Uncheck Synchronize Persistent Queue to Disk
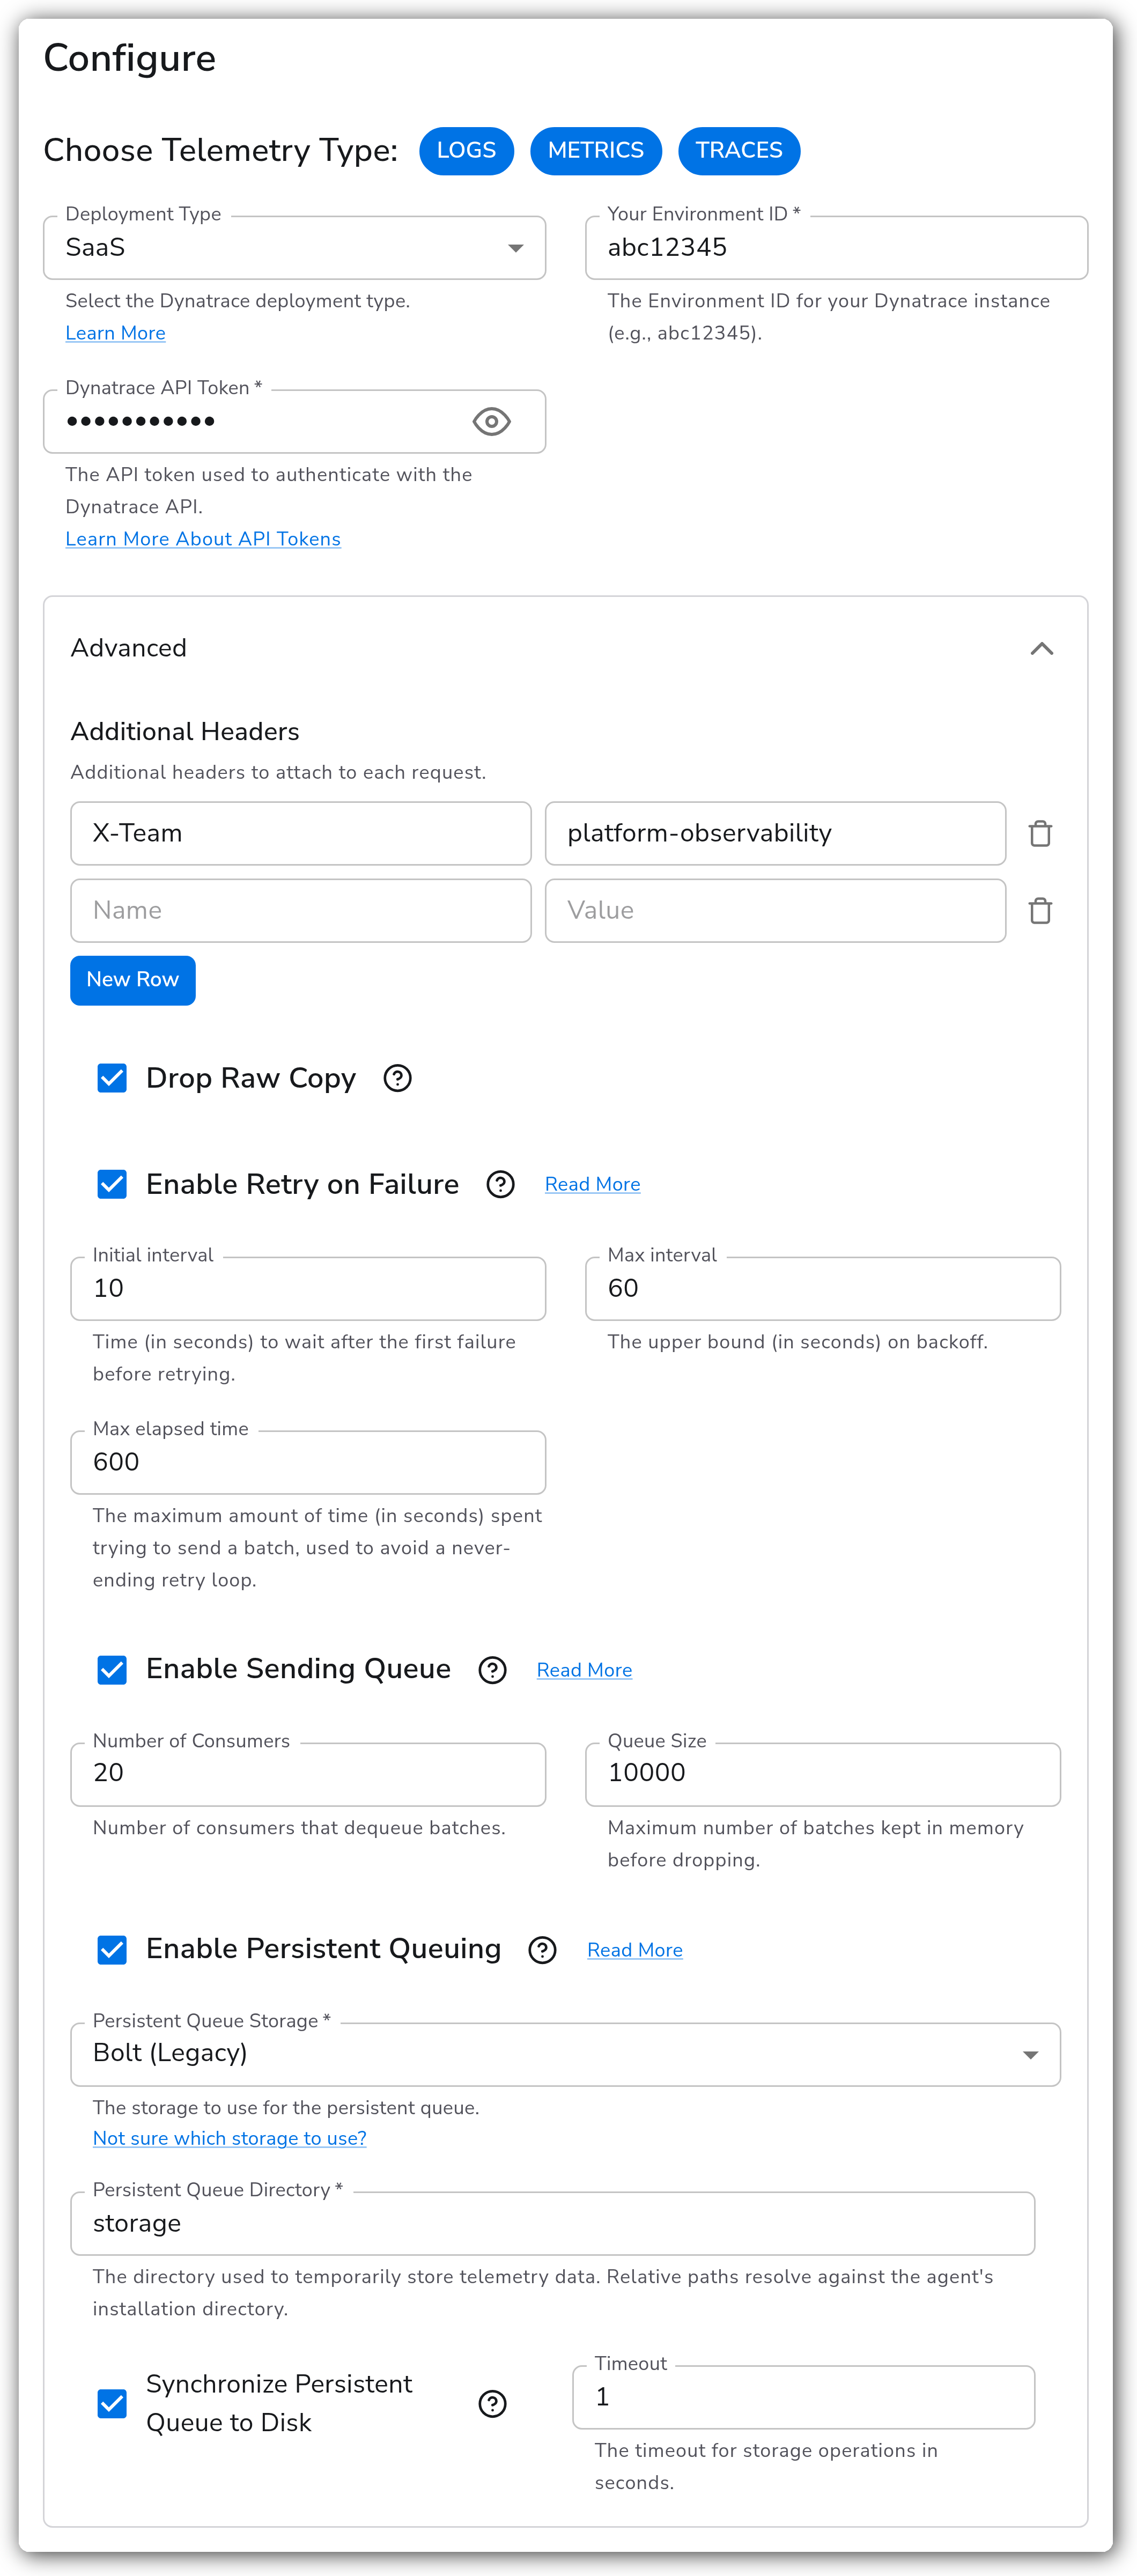The image size is (1137, 2576). (x=112, y=2404)
